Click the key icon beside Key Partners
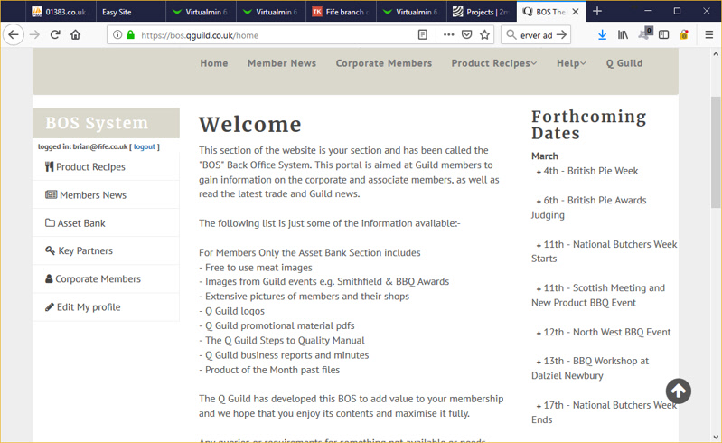 tap(51, 250)
